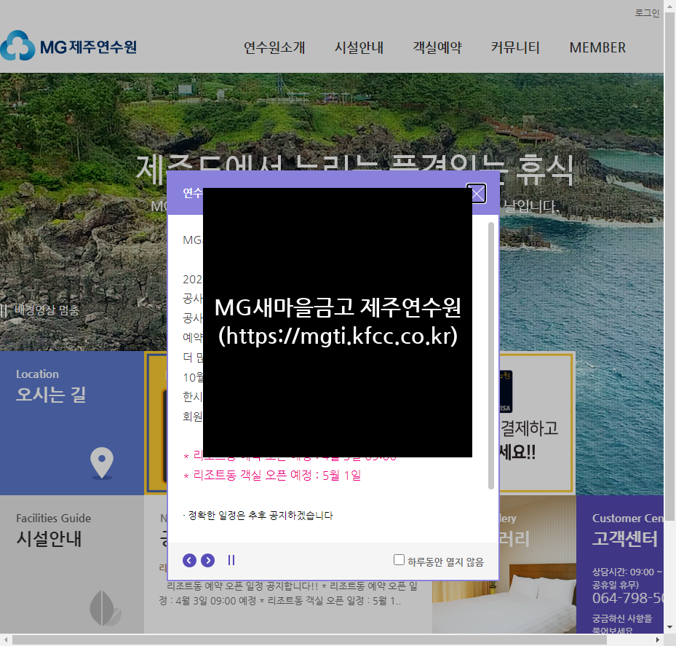
Task: Select 객실예약 in the top navigation
Action: pos(437,47)
